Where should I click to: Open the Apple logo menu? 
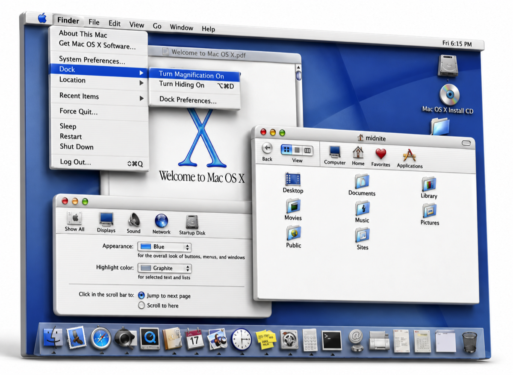[x=42, y=18]
